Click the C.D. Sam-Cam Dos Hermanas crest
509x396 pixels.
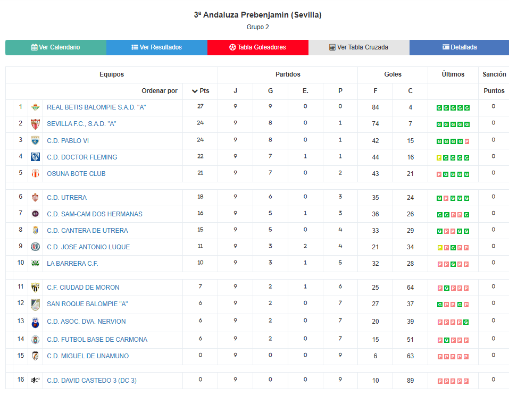(x=36, y=214)
